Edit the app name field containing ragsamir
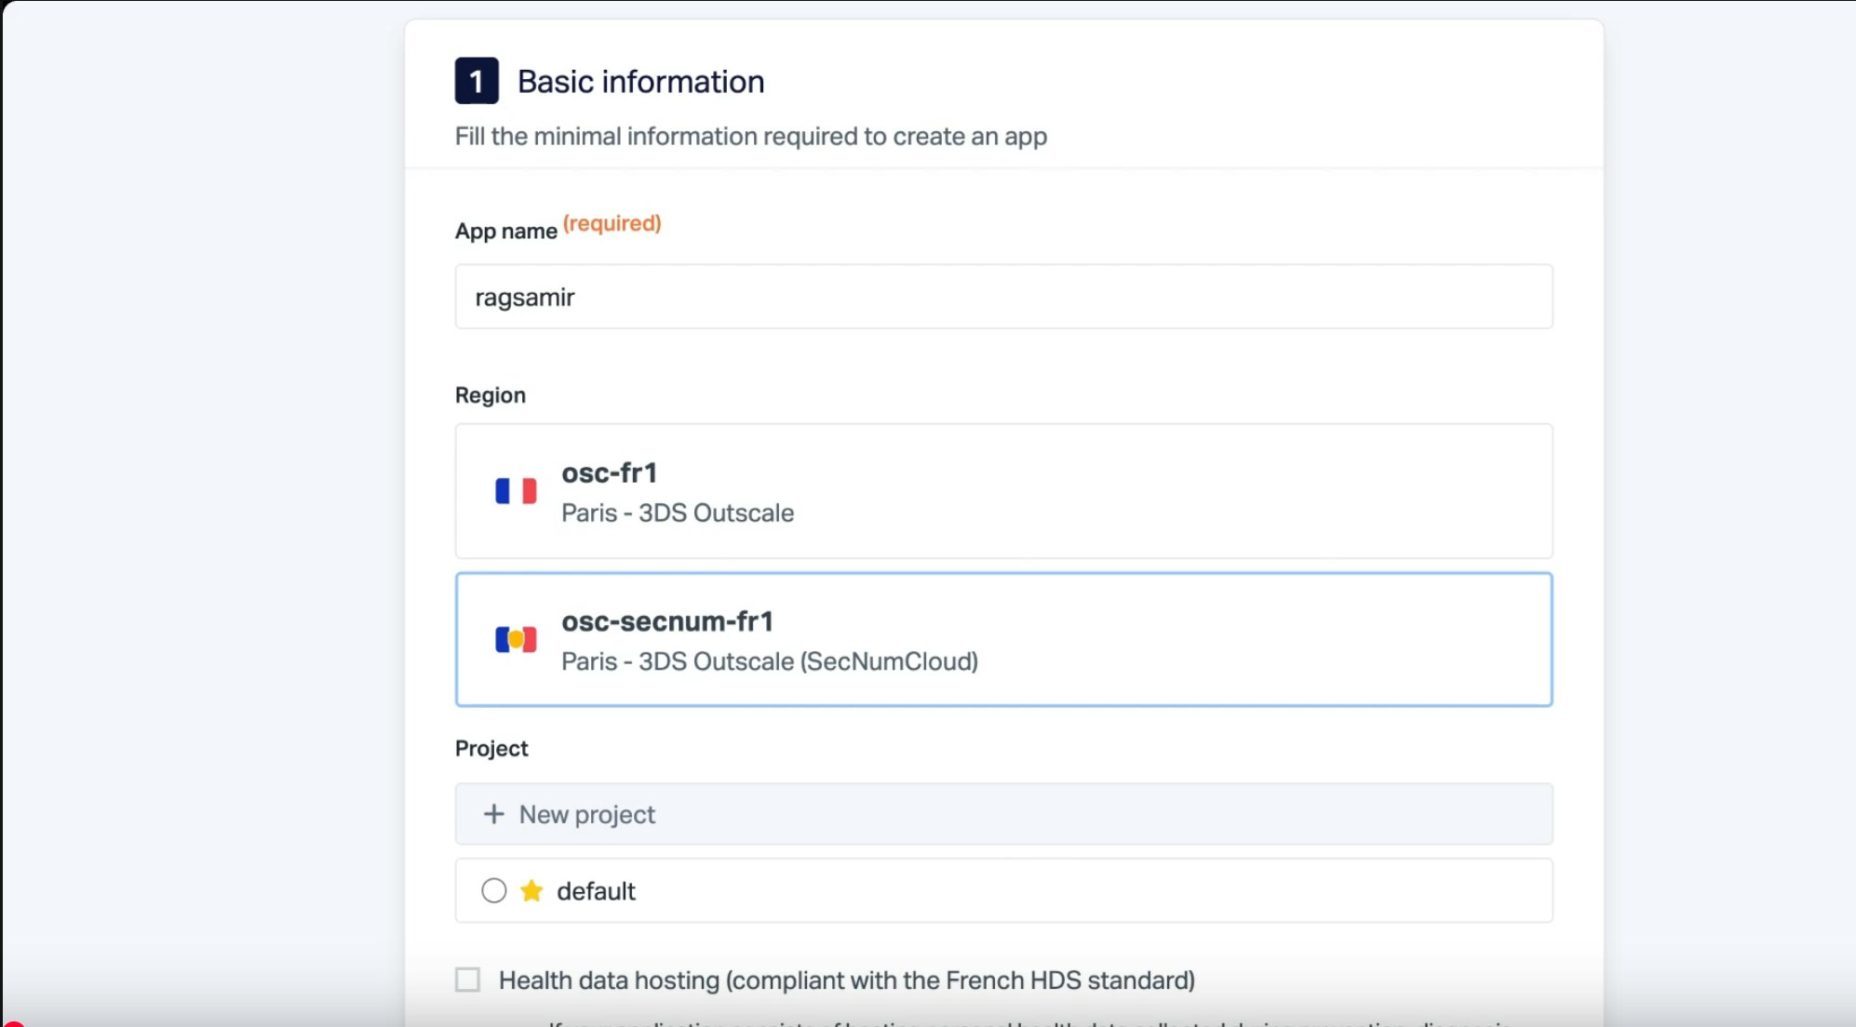The height and width of the screenshot is (1027, 1856). 1003,296
